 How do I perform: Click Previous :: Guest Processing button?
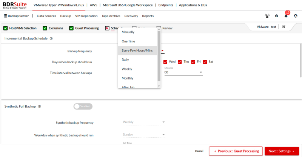[236, 151]
